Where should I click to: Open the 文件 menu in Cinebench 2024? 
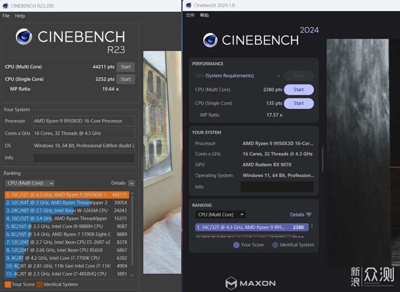coord(190,16)
